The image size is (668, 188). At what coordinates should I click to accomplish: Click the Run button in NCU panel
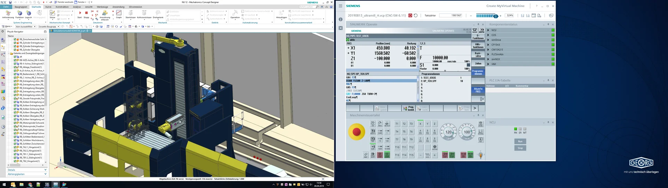pos(520,141)
